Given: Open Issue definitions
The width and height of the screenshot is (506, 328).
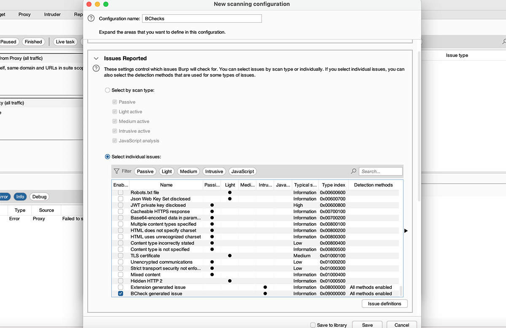Looking at the screenshot, I should click(x=385, y=304).
